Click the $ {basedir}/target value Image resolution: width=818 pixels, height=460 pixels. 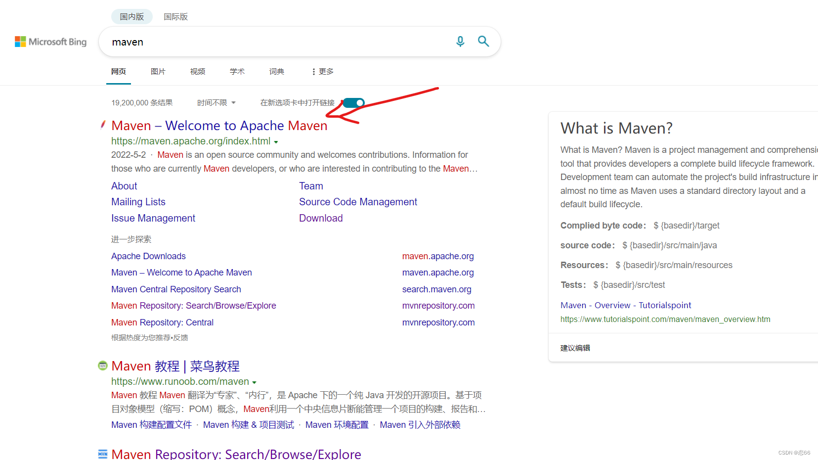(x=687, y=226)
